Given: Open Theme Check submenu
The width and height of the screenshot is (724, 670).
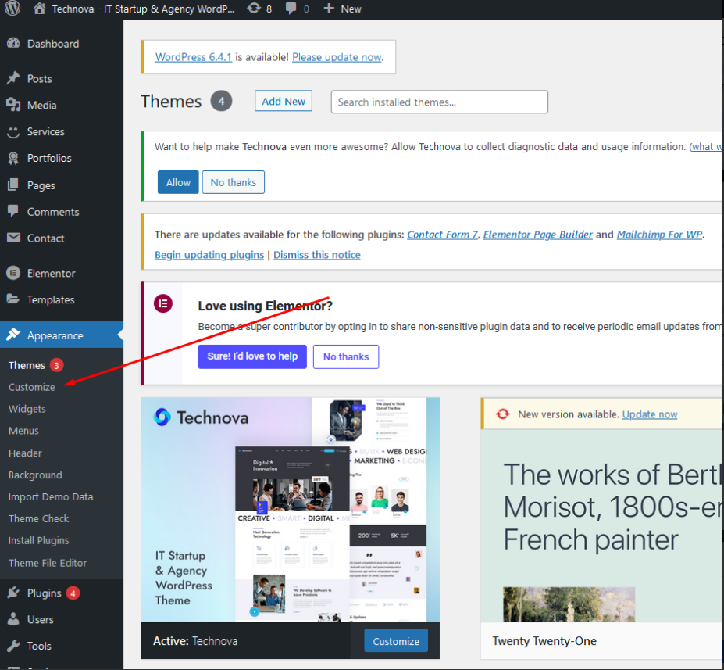Looking at the screenshot, I should click(38, 518).
